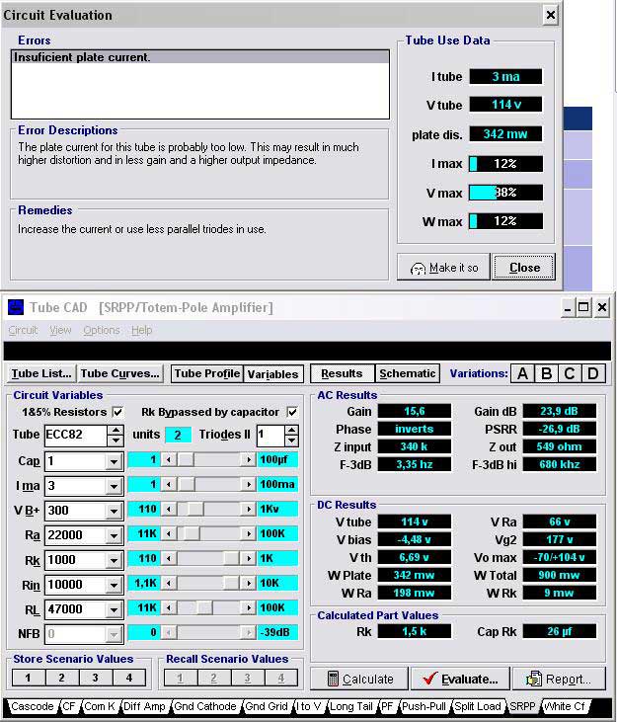
Task: Open the Rk value dropdown
Action: (114, 560)
